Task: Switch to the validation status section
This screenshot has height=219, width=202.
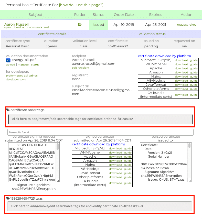Action: [x=152, y=34]
